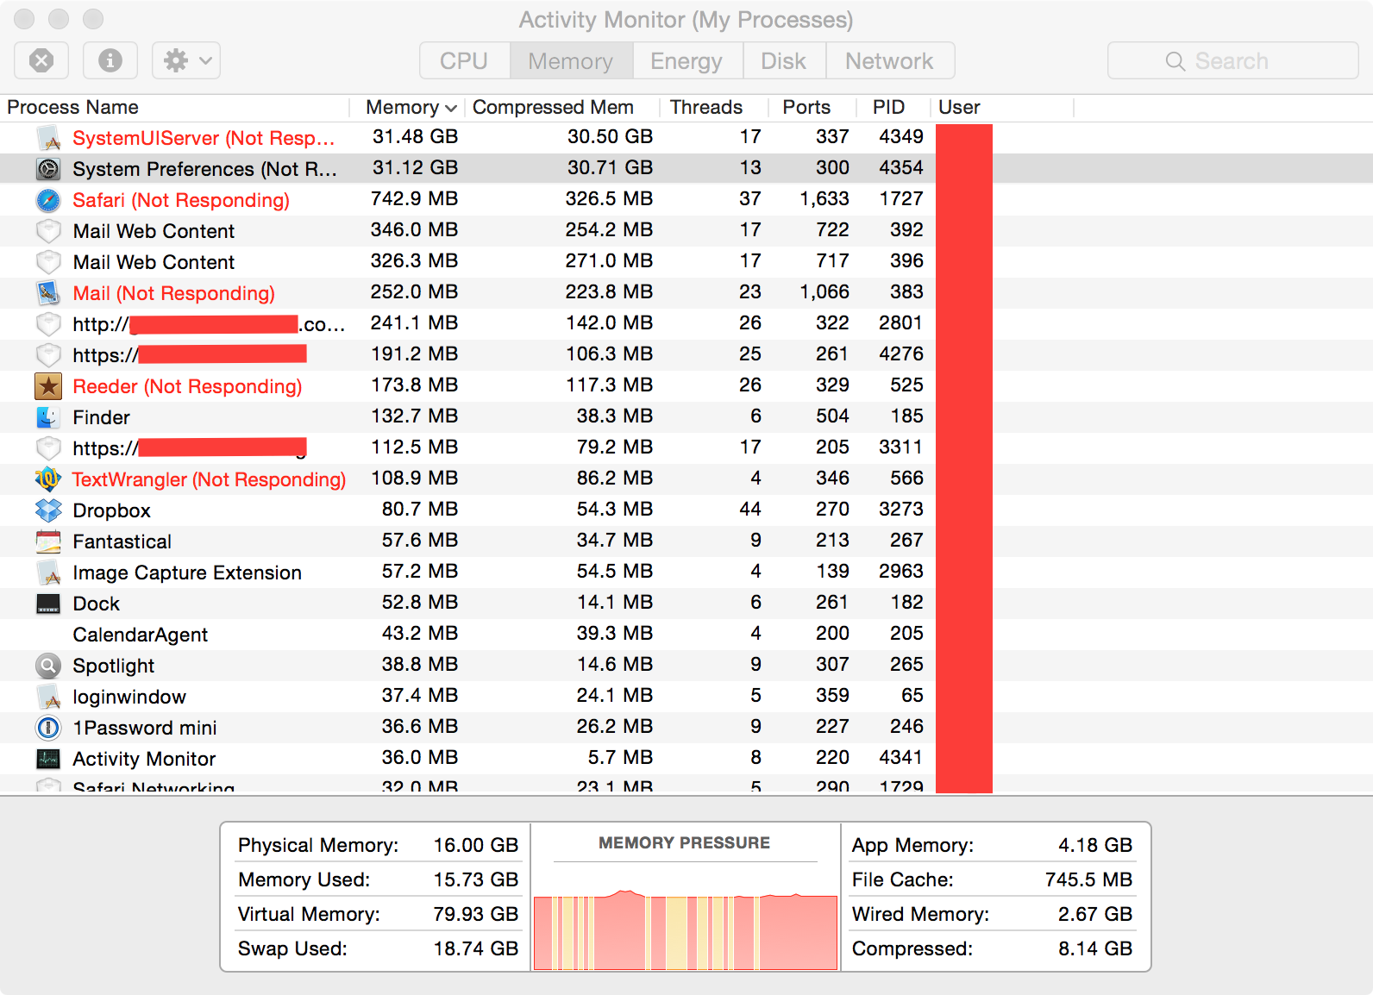Select the Dock icon
The width and height of the screenshot is (1373, 995).
click(x=48, y=604)
